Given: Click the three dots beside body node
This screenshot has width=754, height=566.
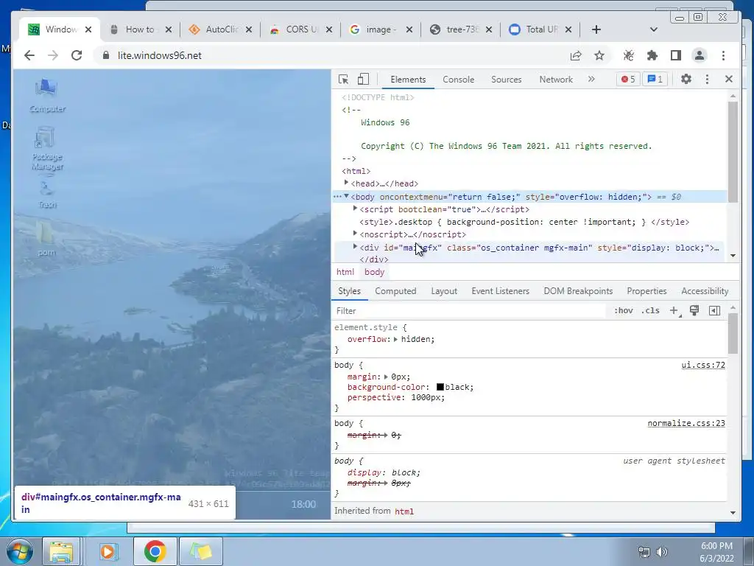Looking at the screenshot, I should (x=337, y=196).
